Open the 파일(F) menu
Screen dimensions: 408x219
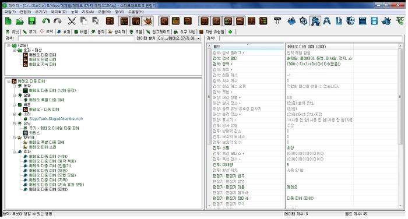tap(10, 12)
